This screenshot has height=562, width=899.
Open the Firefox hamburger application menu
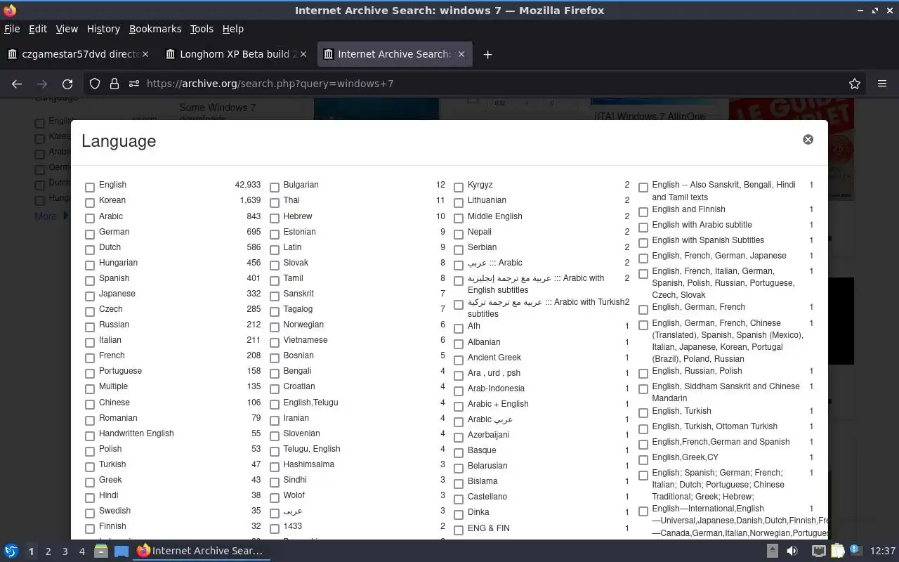tap(882, 84)
